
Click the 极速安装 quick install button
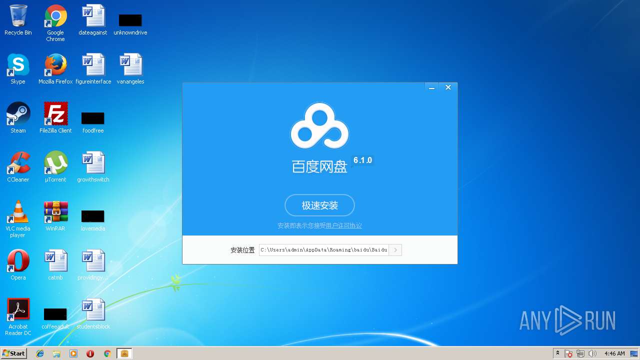319,205
